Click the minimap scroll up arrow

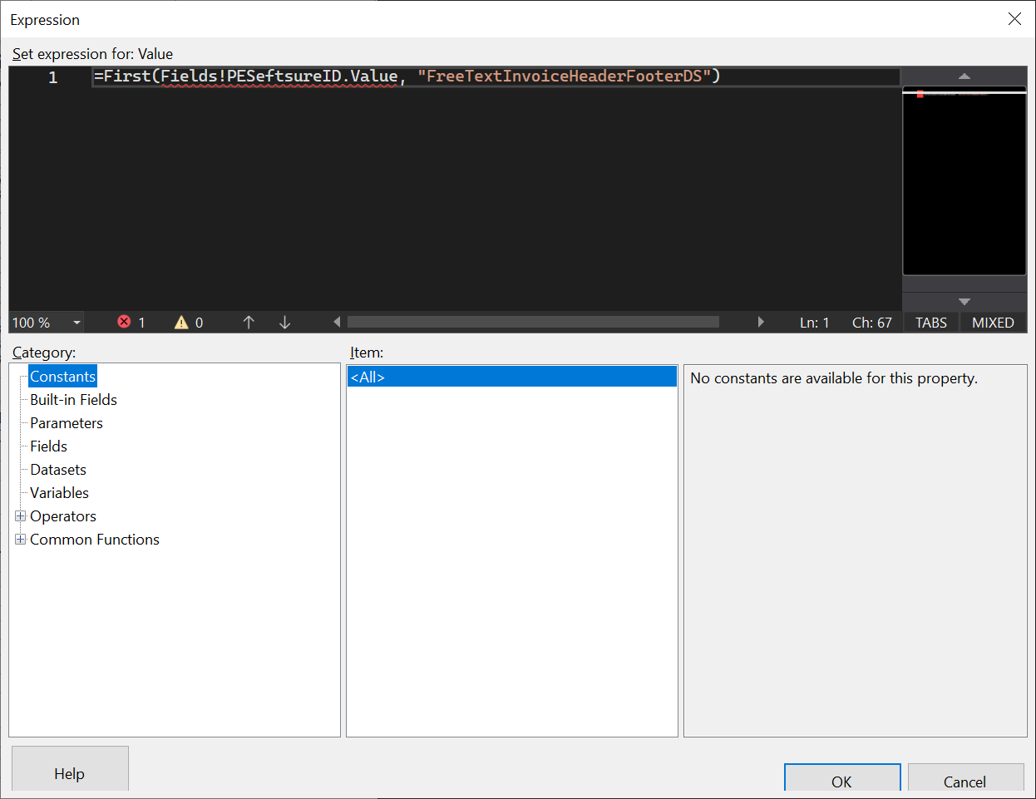point(964,76)
